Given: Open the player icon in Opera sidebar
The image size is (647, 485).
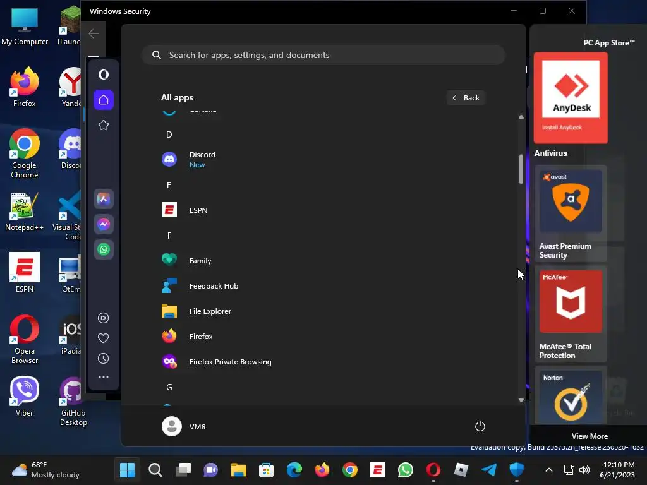Looking at the screenshot, I should pos(103,318).
